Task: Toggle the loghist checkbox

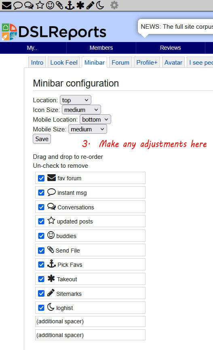Action: [x=41, y=308]
